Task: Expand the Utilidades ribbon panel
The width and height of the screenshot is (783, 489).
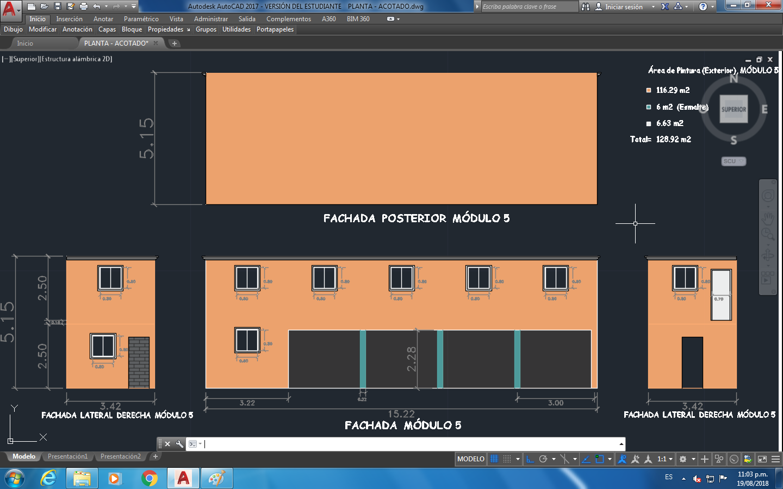Action: pyautogui.click(x=237, y=29)
